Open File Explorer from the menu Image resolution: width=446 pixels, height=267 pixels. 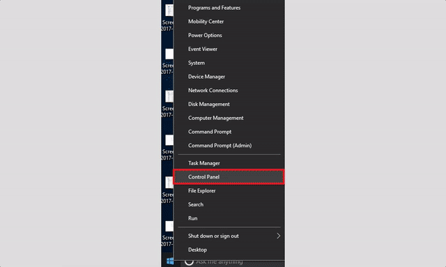pyautogui.click(x=229, y=191)
